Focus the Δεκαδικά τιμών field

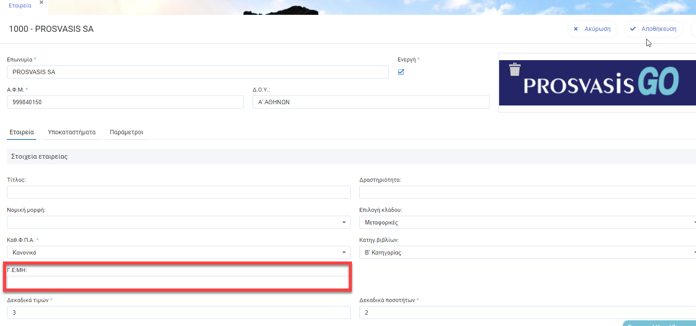pyautogui.click(x=179, y=312)
